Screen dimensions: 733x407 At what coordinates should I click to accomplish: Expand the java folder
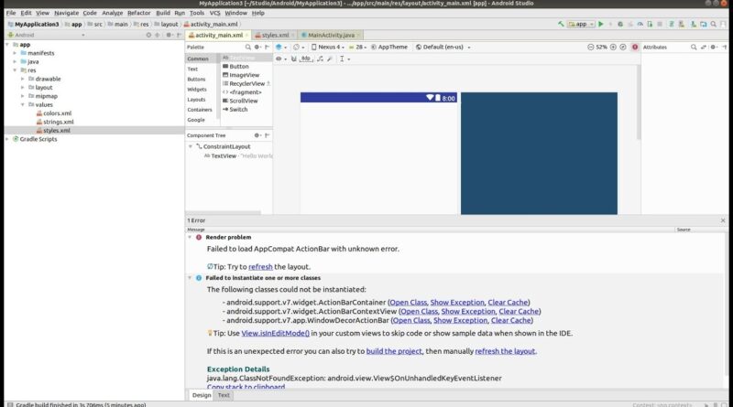pos(15,61)
